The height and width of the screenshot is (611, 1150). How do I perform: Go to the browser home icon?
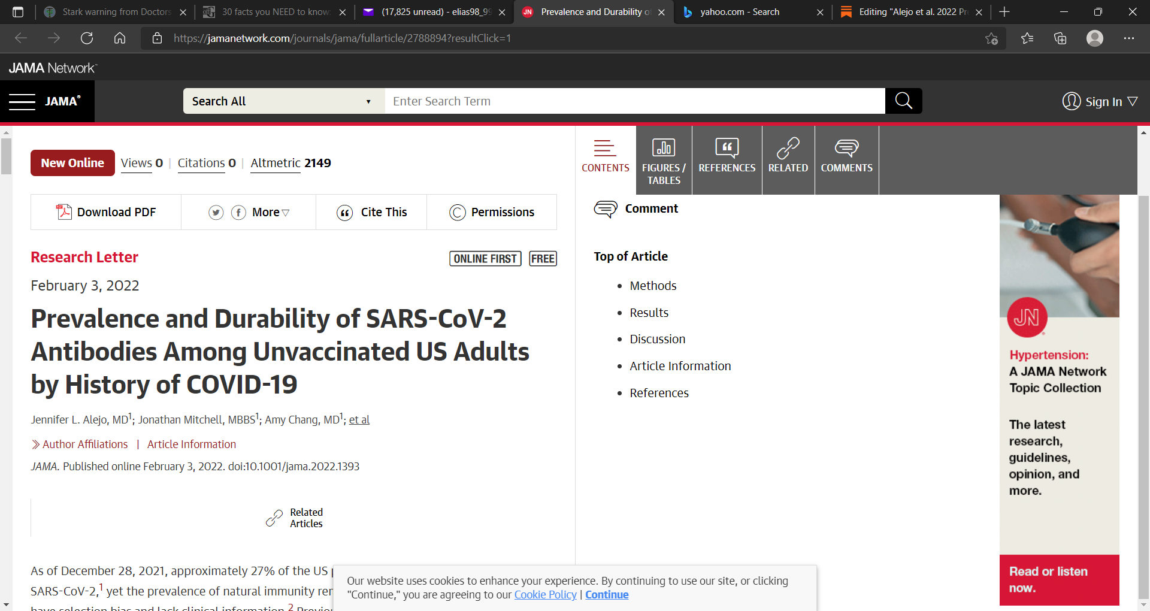[120, 38]
